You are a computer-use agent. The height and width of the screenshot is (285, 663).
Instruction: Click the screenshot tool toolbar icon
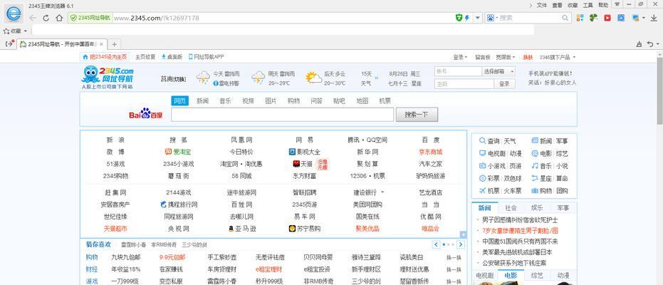pos(635,18)
